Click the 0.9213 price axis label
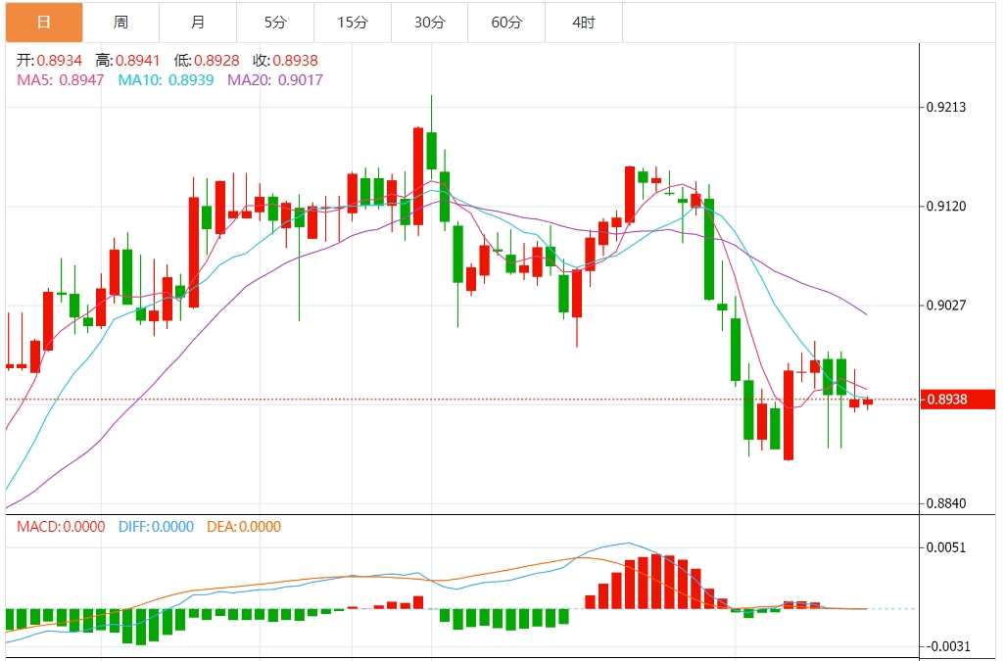1006x661 pixels. click(x=946, y=107)
